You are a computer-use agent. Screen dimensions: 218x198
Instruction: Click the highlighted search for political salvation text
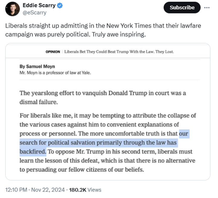(x=98, y=142)
